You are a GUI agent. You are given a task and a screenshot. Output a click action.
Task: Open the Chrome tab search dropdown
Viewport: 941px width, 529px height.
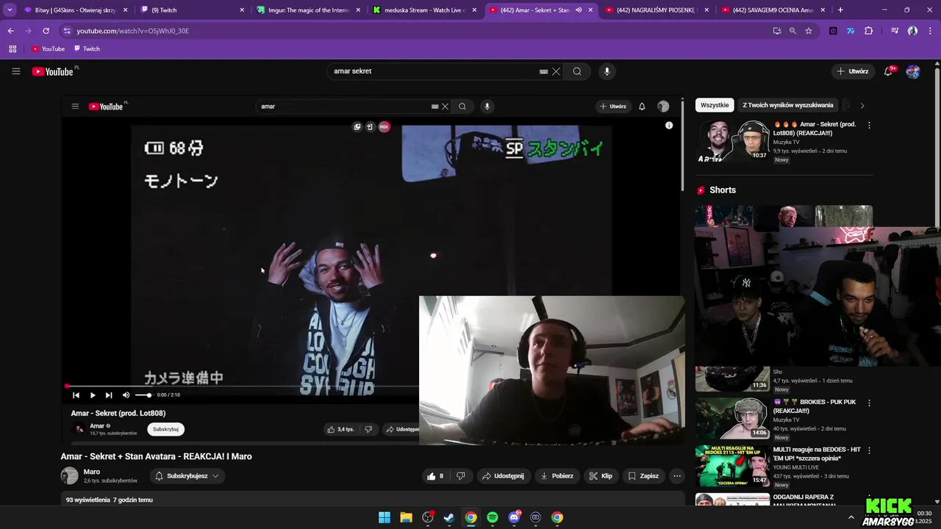(x=10, y=10)
